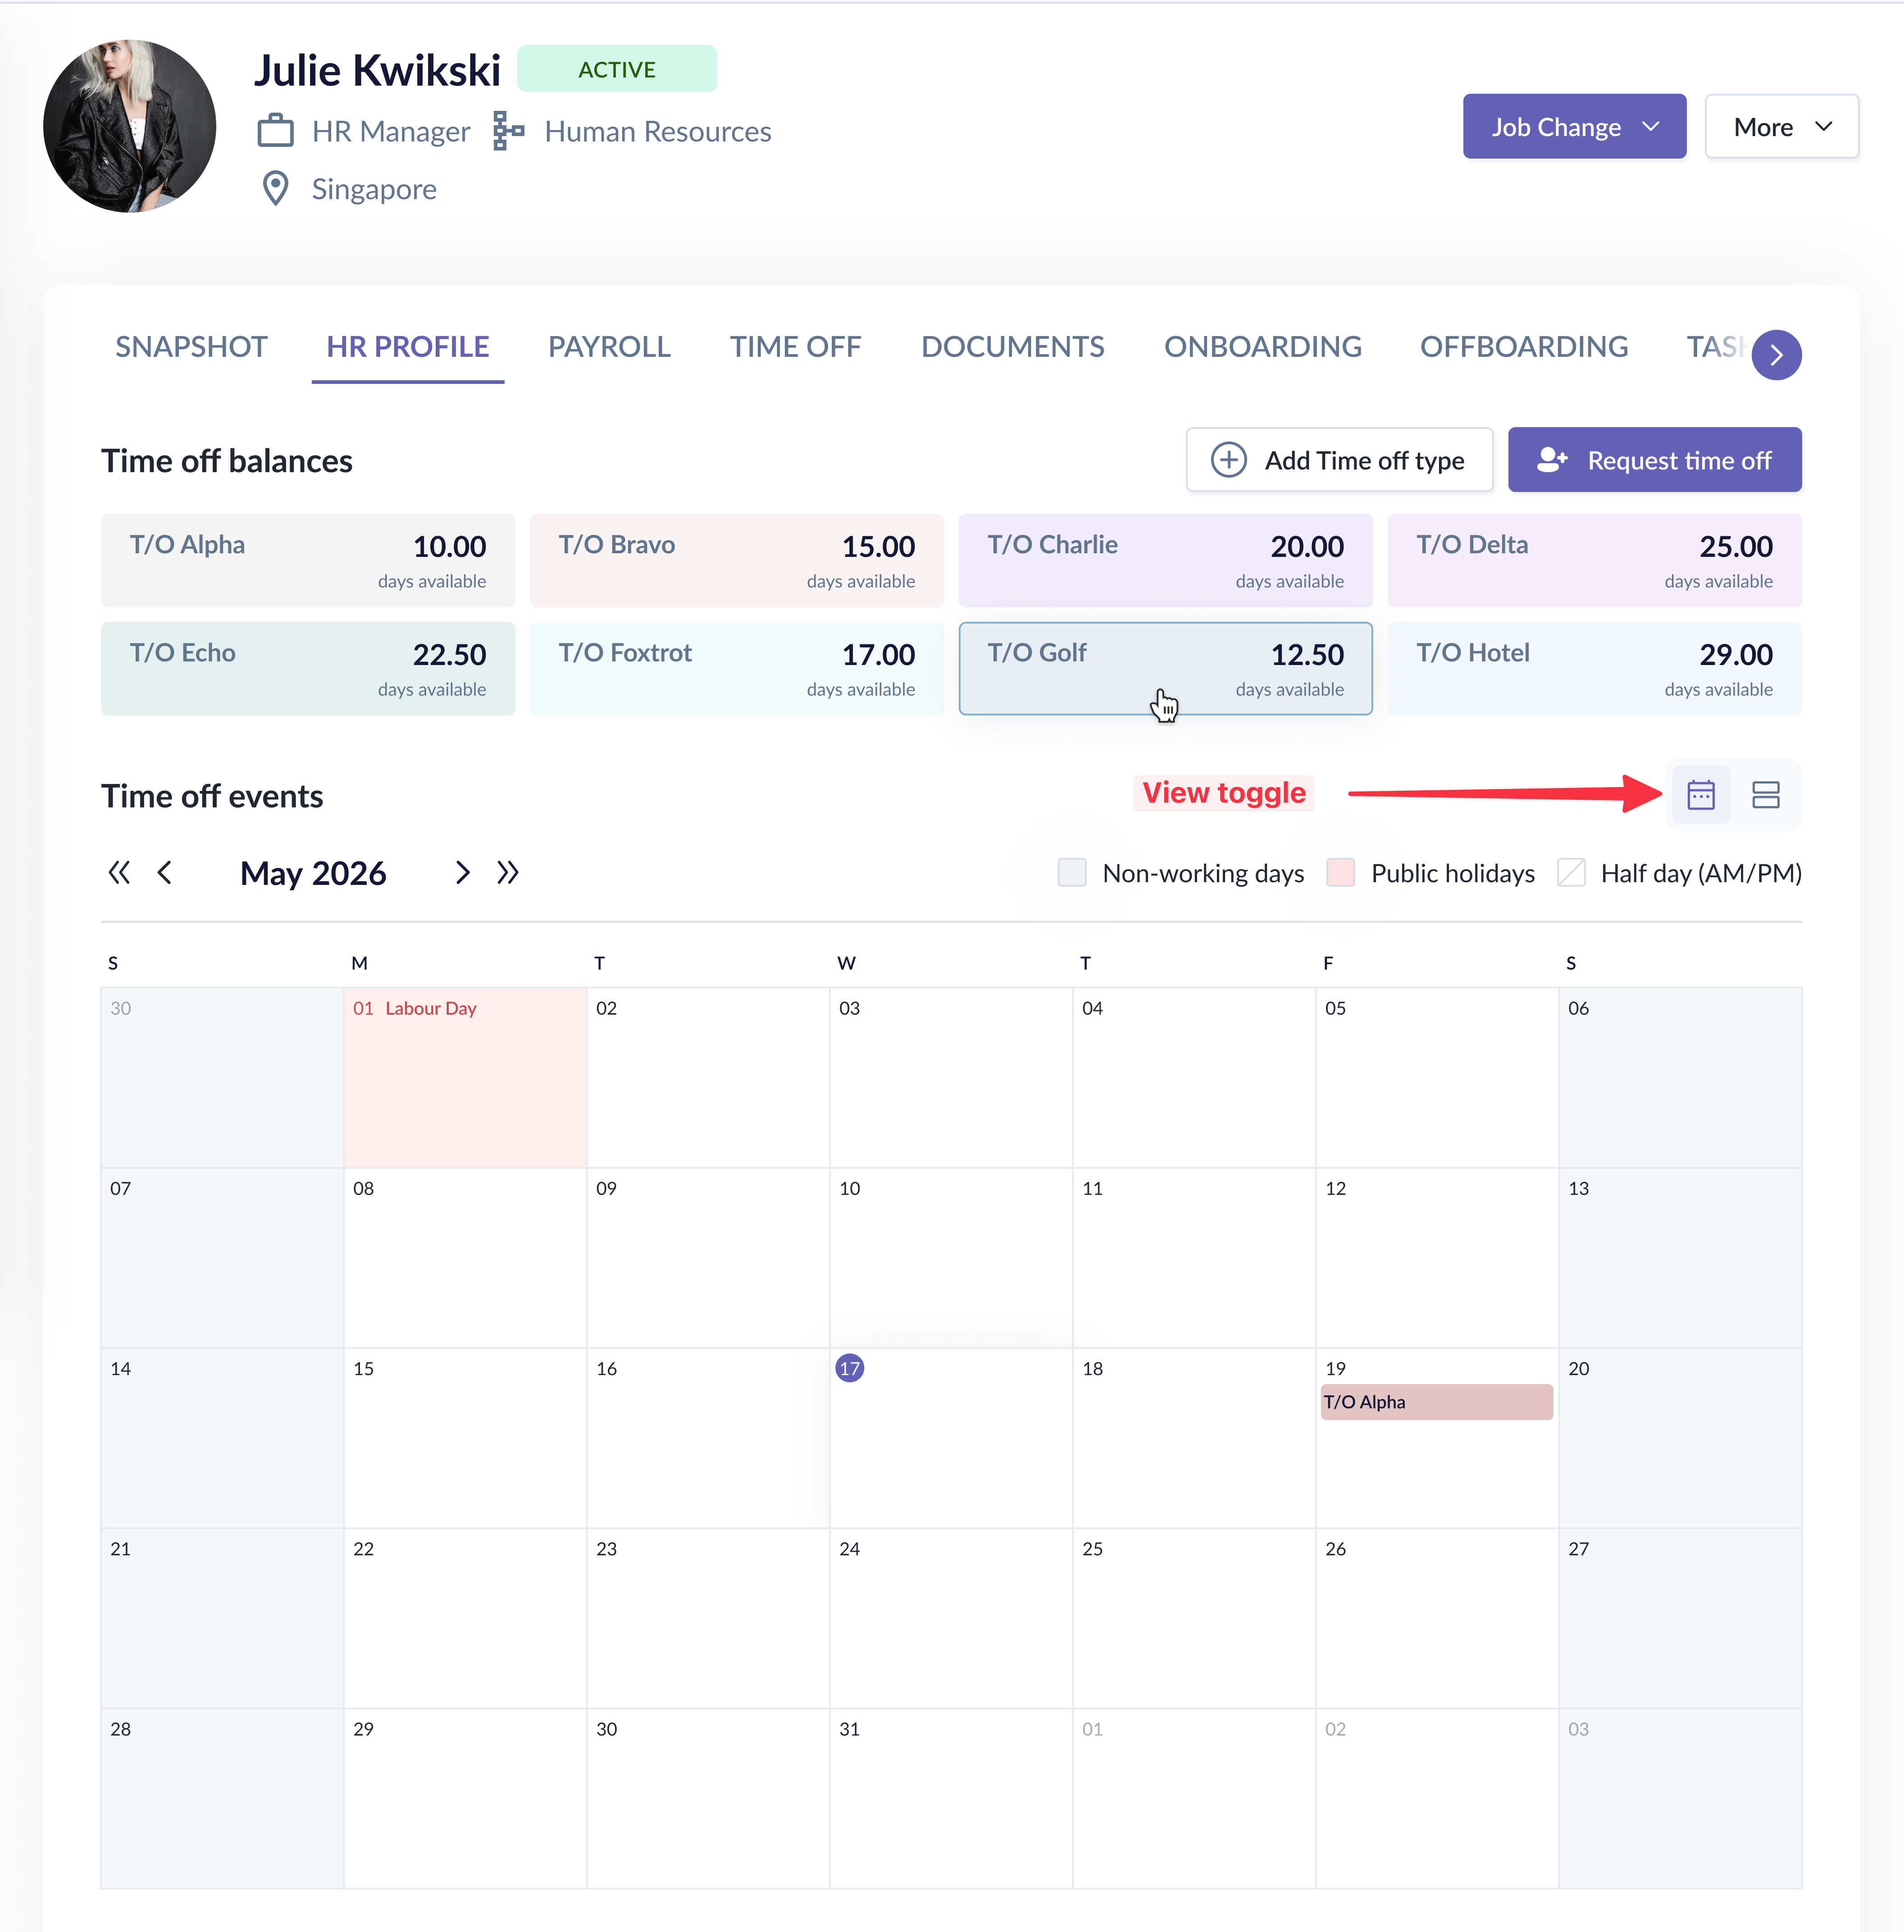This screenshot has width=1904, height=1932.
Task: Go to the previous month using the left arrow
Action: pyautogui.click(x=165, y=872)
